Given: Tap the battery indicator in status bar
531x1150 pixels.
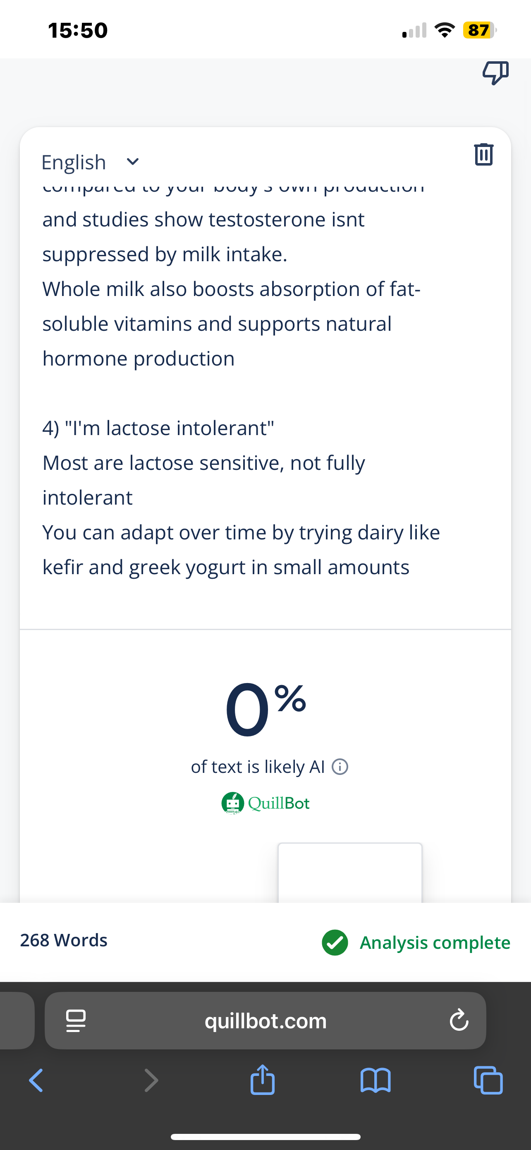Looking at the screenshot, I should point(479,30).
